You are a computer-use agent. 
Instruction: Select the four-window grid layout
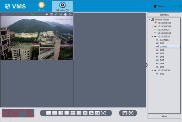[55, 113]
